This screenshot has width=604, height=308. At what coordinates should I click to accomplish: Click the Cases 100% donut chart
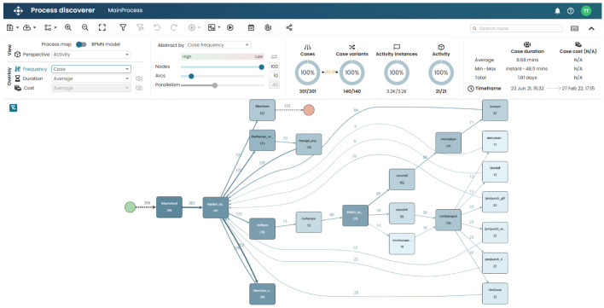pyautogui.click(x=307, y=73)
